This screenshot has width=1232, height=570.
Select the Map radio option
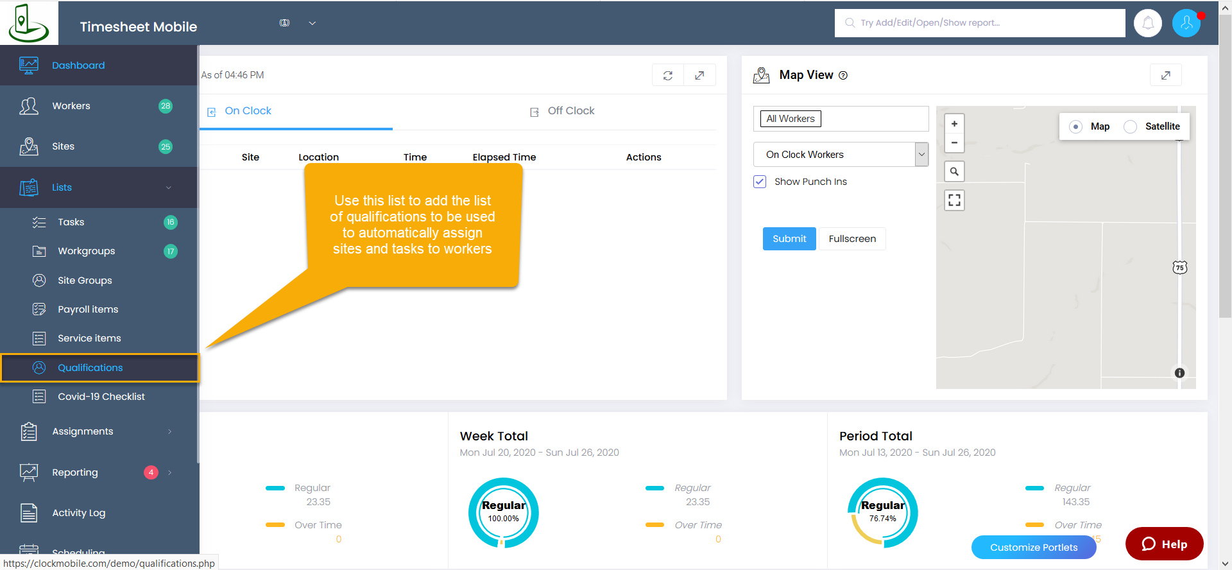pos(1076,126)
